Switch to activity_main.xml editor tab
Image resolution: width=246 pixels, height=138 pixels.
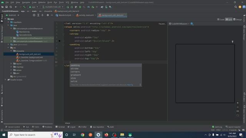click(86, 15)
